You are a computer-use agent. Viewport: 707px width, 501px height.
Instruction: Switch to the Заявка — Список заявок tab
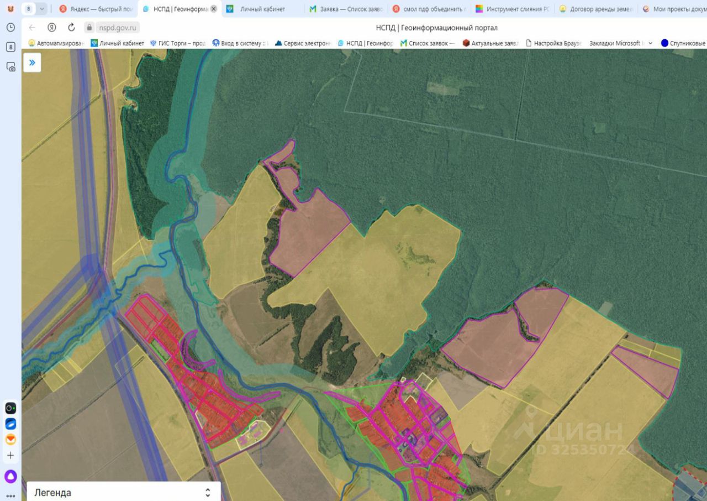pos(346,9)
